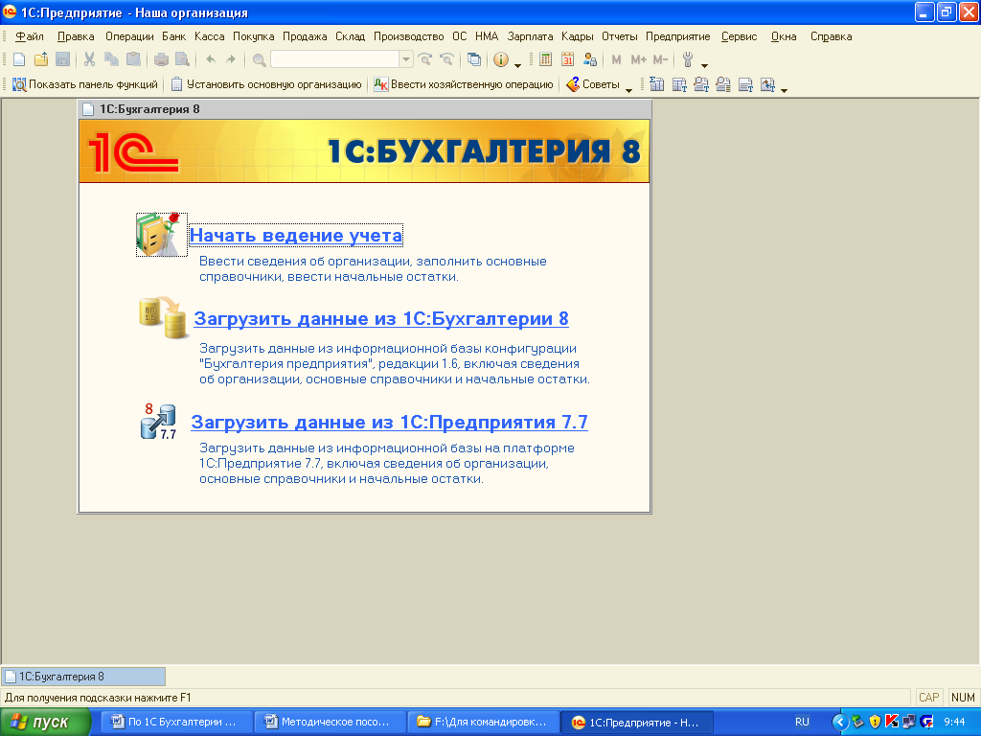Open the Отчеты menu
The height and width of the screenshot is (736, 981).
pos(620,36)
